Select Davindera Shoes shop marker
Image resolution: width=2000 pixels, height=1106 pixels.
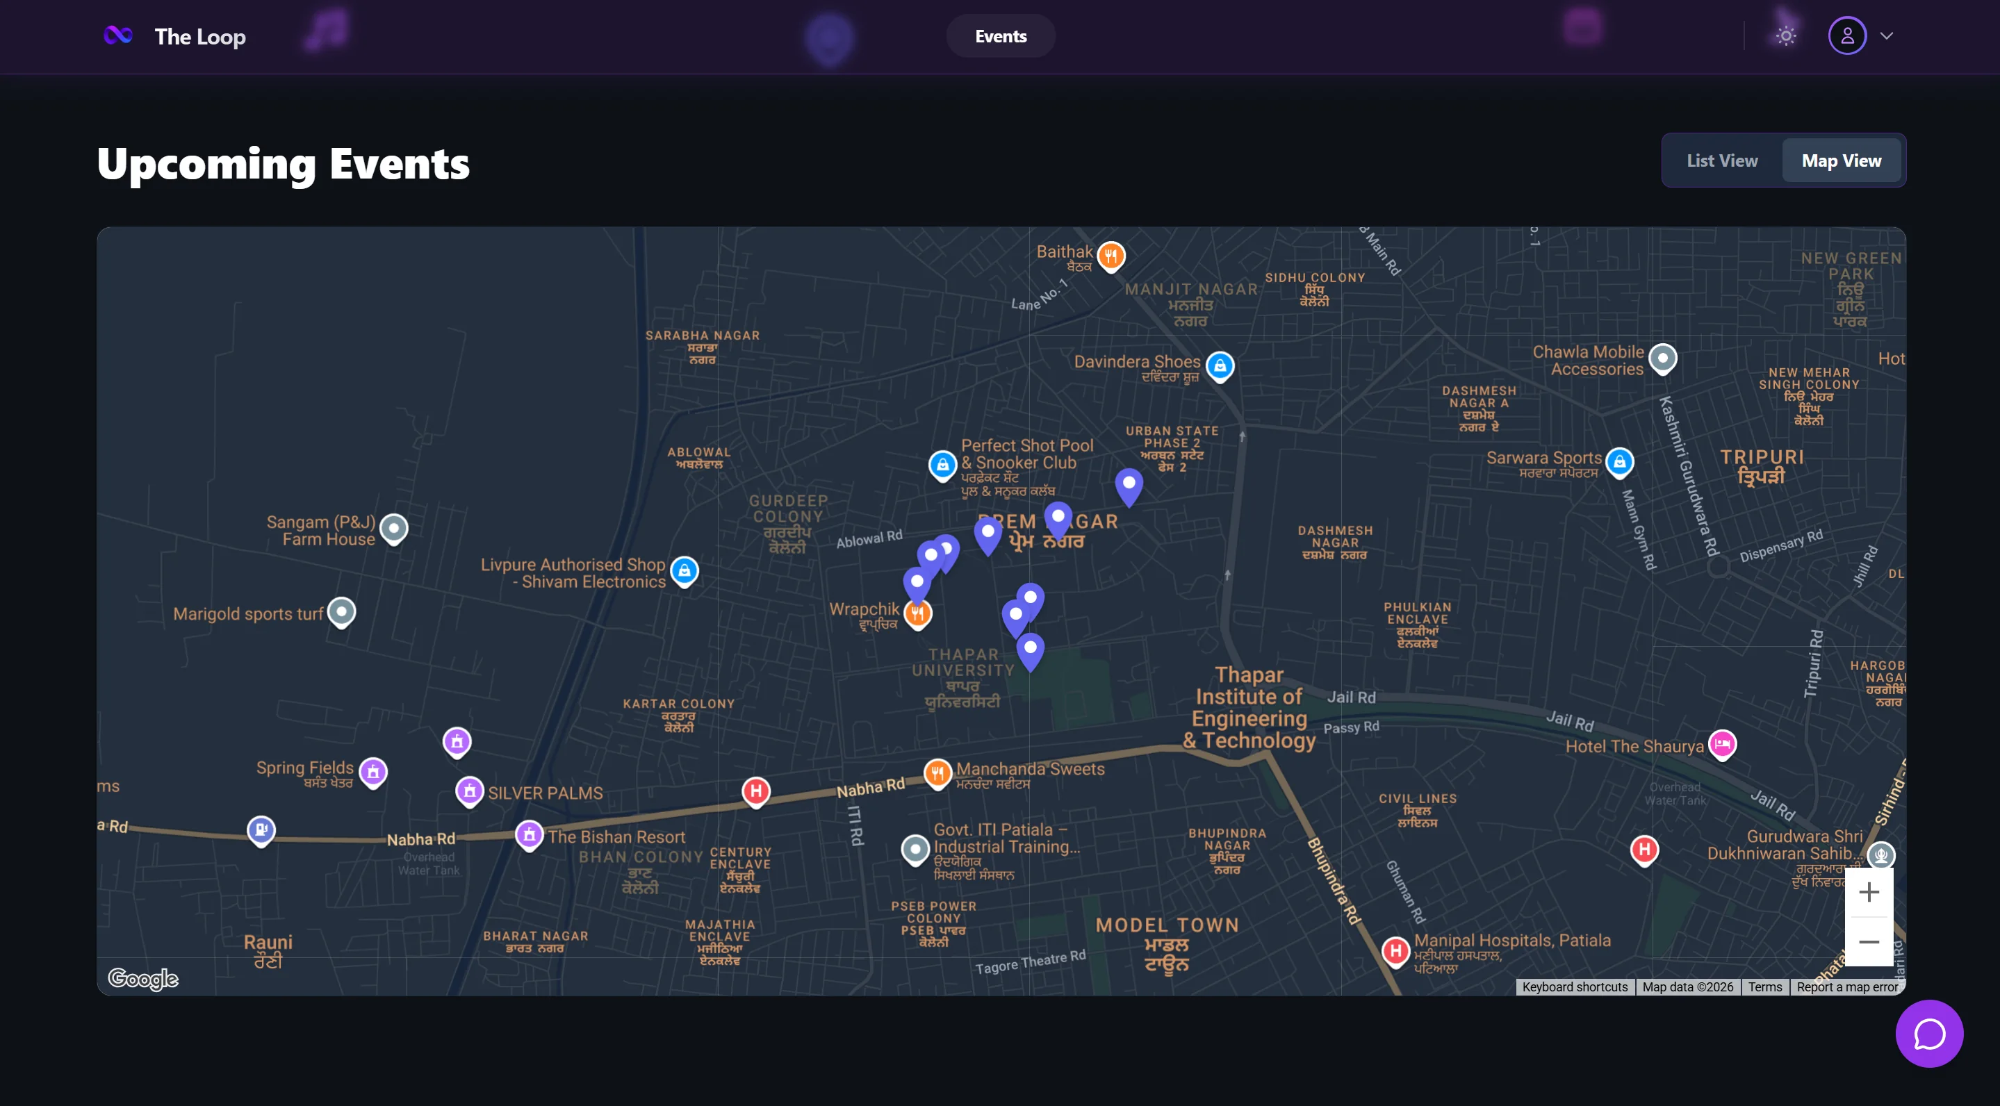[1220, 366]
